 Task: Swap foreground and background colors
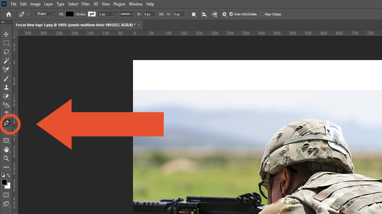pyautogui.click(x=8, y=175)
